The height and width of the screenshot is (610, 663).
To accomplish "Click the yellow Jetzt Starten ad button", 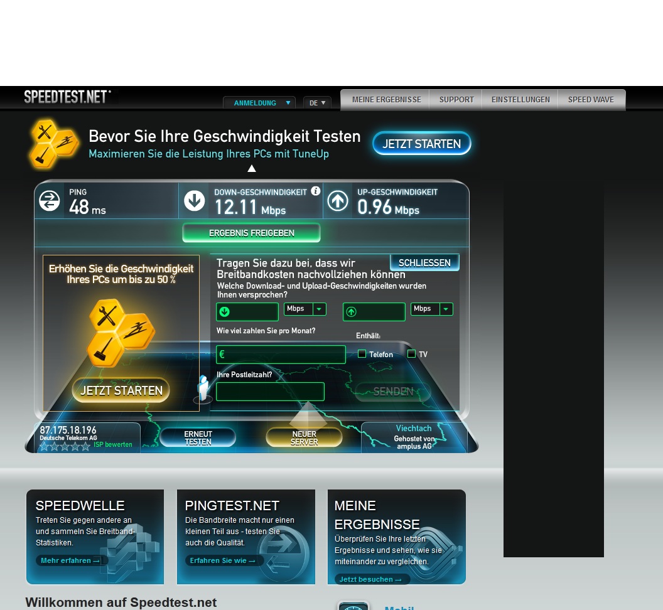I will coord(121,390).
